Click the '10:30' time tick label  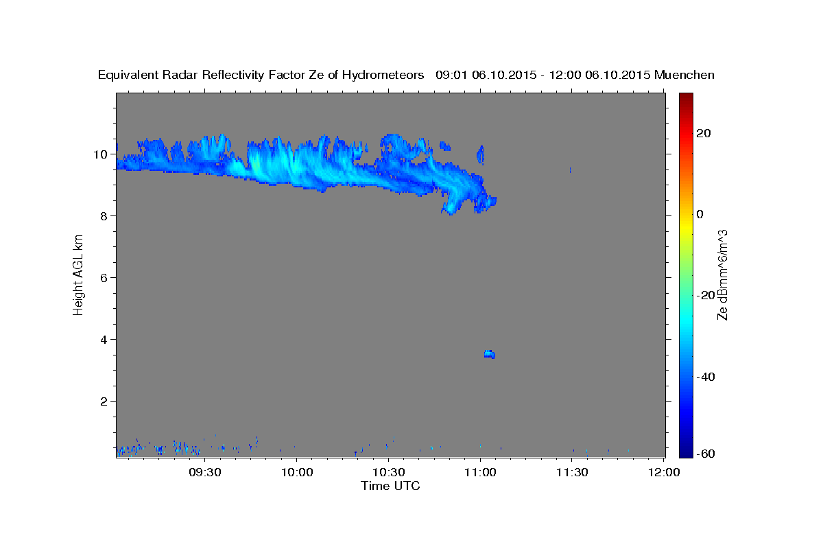click(x=388, y=472)
